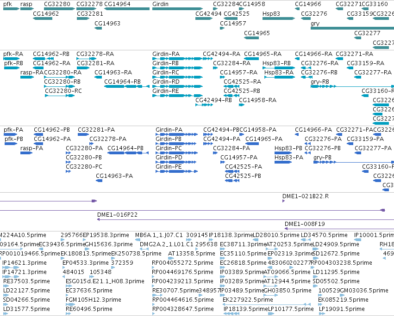
Task: Select EST EK227922.5prime
Action: click(x=248, y=300)
